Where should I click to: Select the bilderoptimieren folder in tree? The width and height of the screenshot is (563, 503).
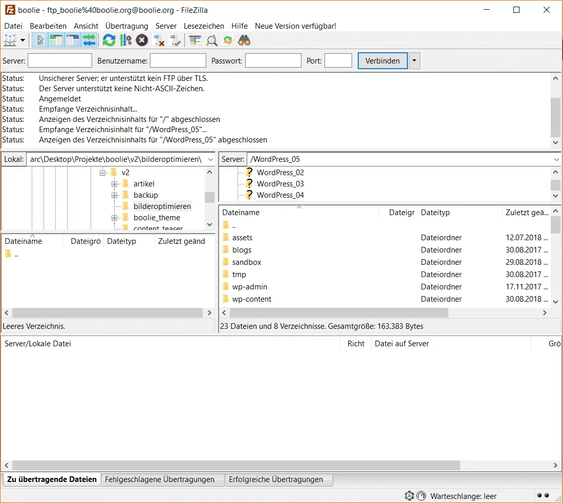pos(162,206)
